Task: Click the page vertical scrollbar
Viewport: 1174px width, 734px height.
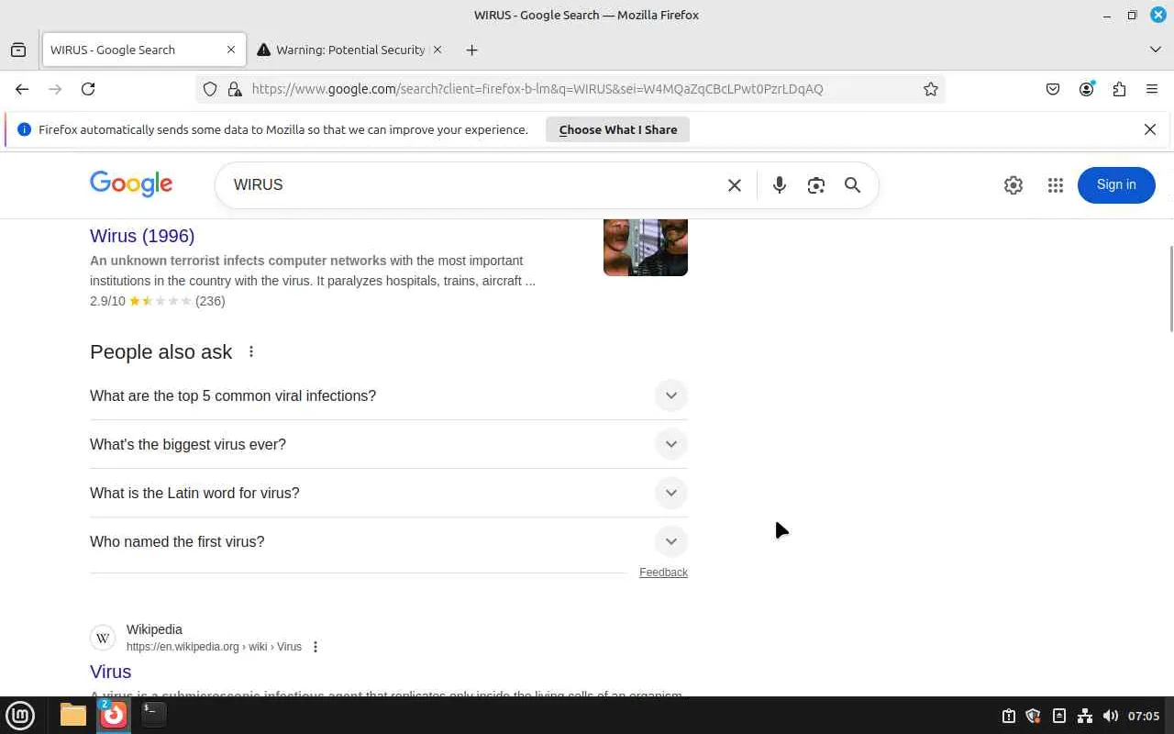Action: [x=1169, y=289]
